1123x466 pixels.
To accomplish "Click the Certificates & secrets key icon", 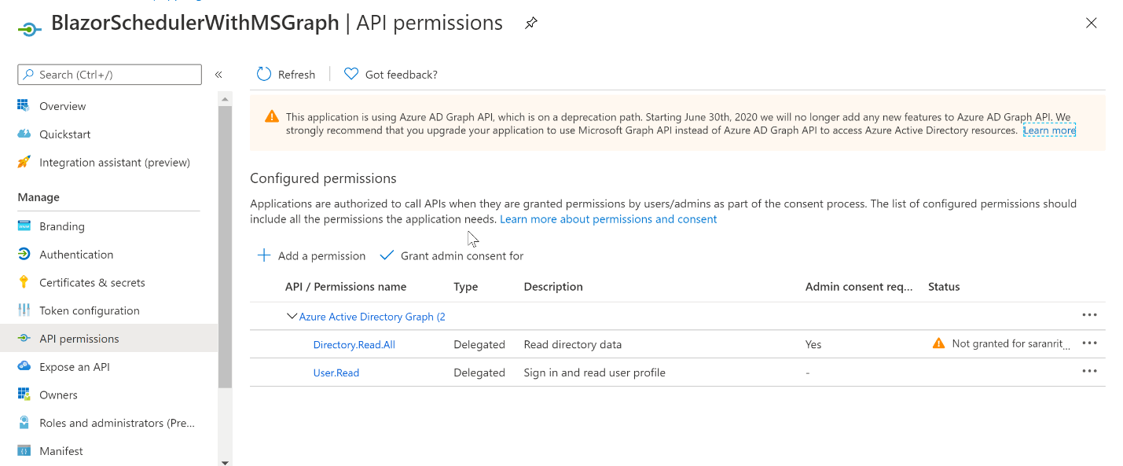I will tap(24, 282).
